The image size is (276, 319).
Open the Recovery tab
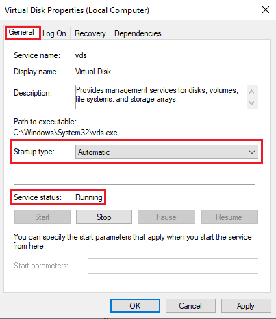click(x=90, y=33)
